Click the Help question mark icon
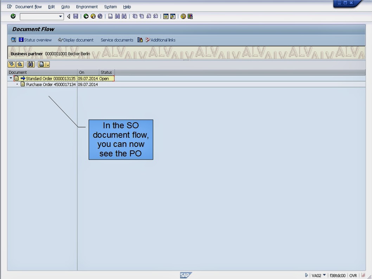The height and width of the screenshot is (279, 372). [182, 16]
